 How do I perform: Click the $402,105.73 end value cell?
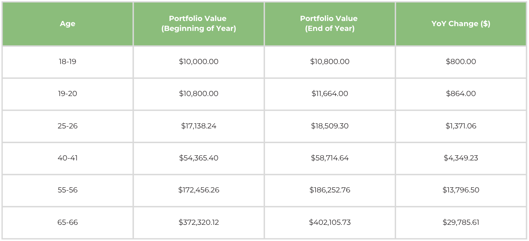click(x=330, y=223)
